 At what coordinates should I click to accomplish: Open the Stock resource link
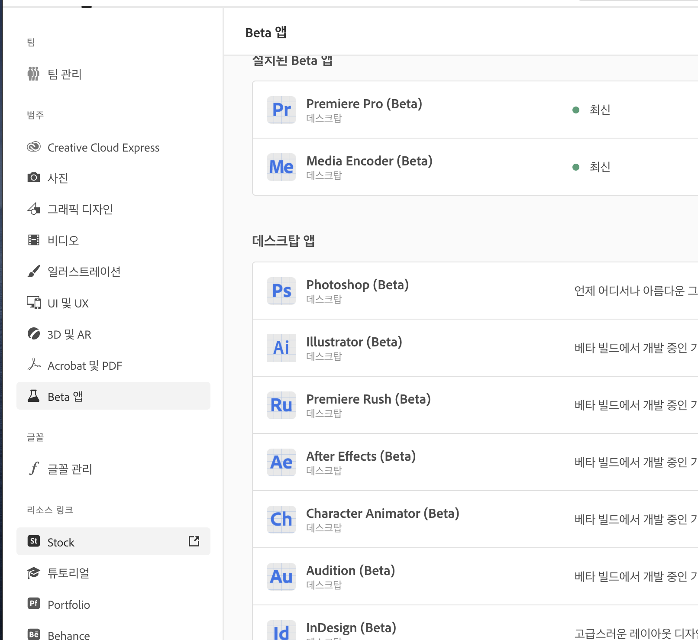[113, 541]
